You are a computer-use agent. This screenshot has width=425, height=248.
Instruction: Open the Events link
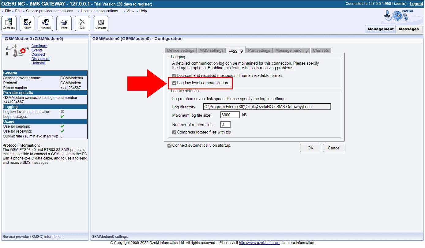[x=37, y=50]
